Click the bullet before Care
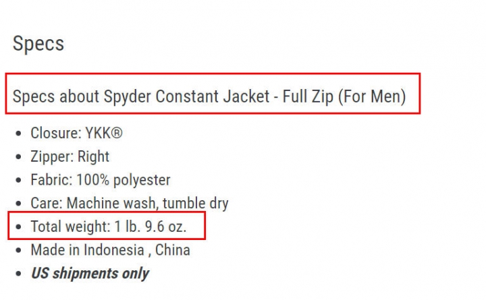486x300 pixels. [x=19, y=204]
